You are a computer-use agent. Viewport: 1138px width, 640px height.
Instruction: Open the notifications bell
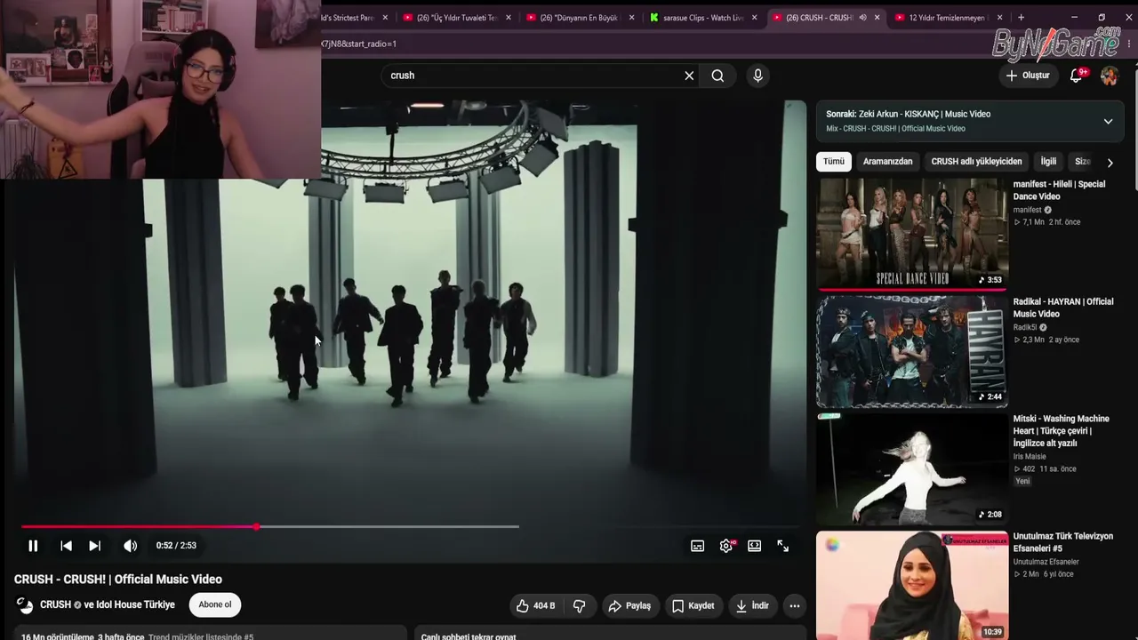pyautogui.click(x=1077, y=76)
